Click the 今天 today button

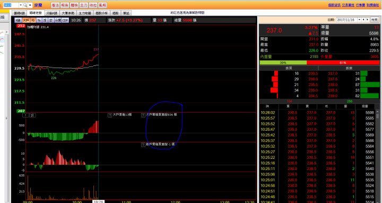[374, 20]
